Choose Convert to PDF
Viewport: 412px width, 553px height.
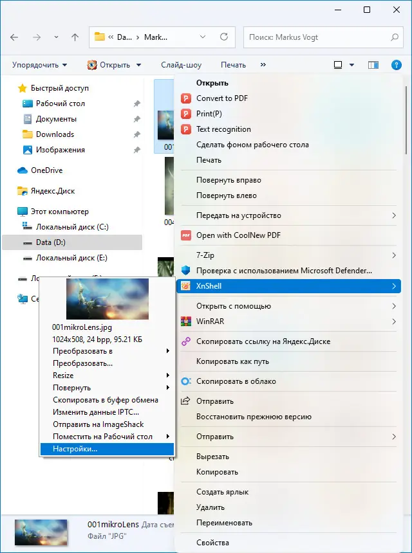coord(289,98)
